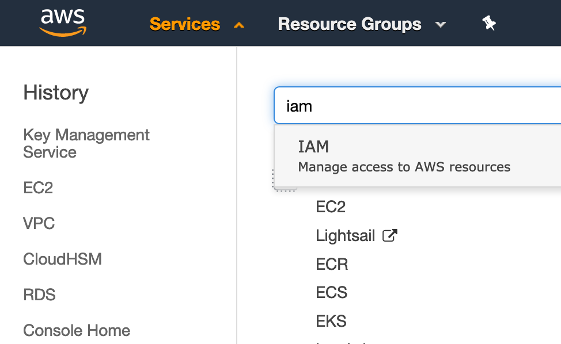Open the Services menu

(184, 24)
